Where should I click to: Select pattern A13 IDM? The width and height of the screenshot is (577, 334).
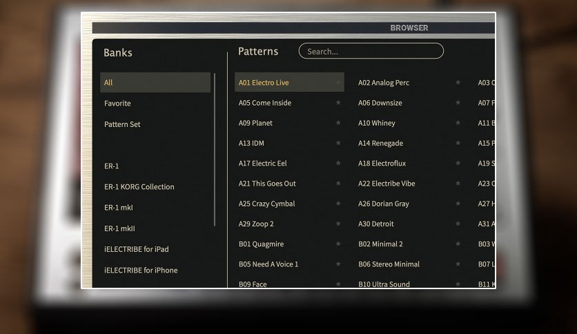tap(251, 143)
